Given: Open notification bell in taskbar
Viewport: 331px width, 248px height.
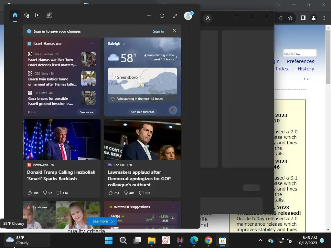Looking at the screenshot, I should tap(322, 240).
